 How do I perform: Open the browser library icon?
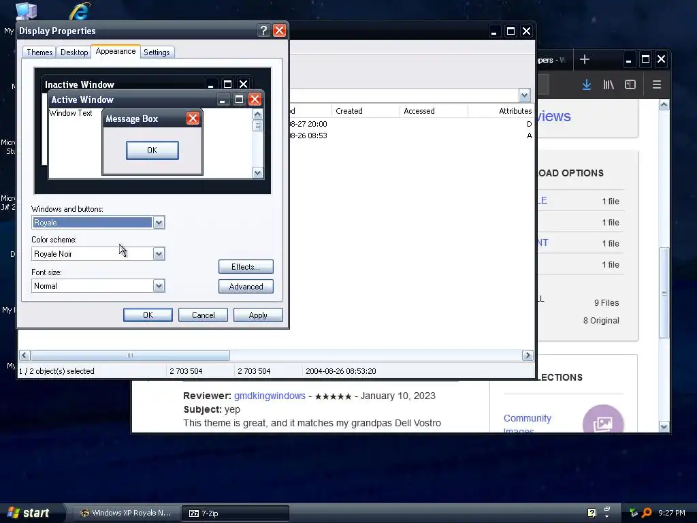(x=609, y=84)
